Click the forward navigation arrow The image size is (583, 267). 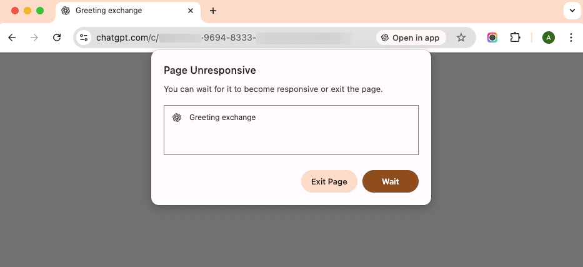(x=34, y=38)
